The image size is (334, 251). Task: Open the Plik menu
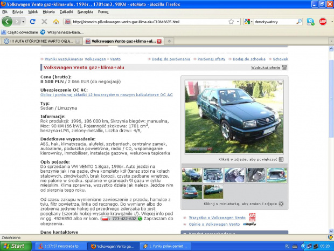(5, 12)
